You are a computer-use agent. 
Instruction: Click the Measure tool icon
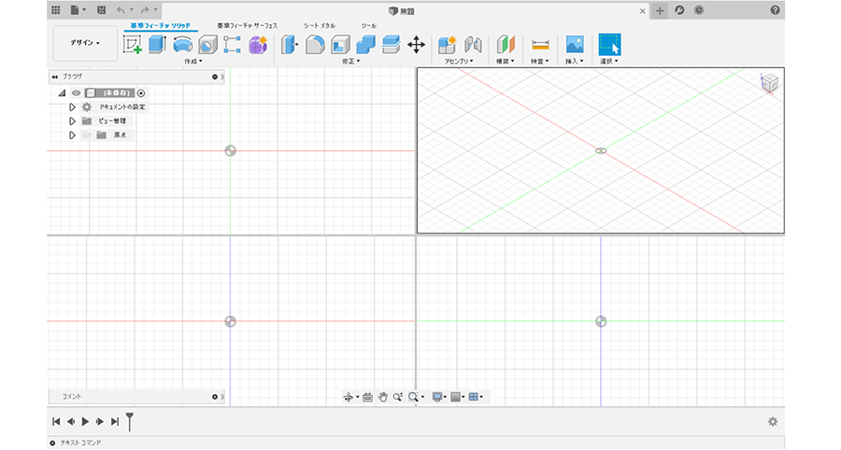(x=540, y=44)
